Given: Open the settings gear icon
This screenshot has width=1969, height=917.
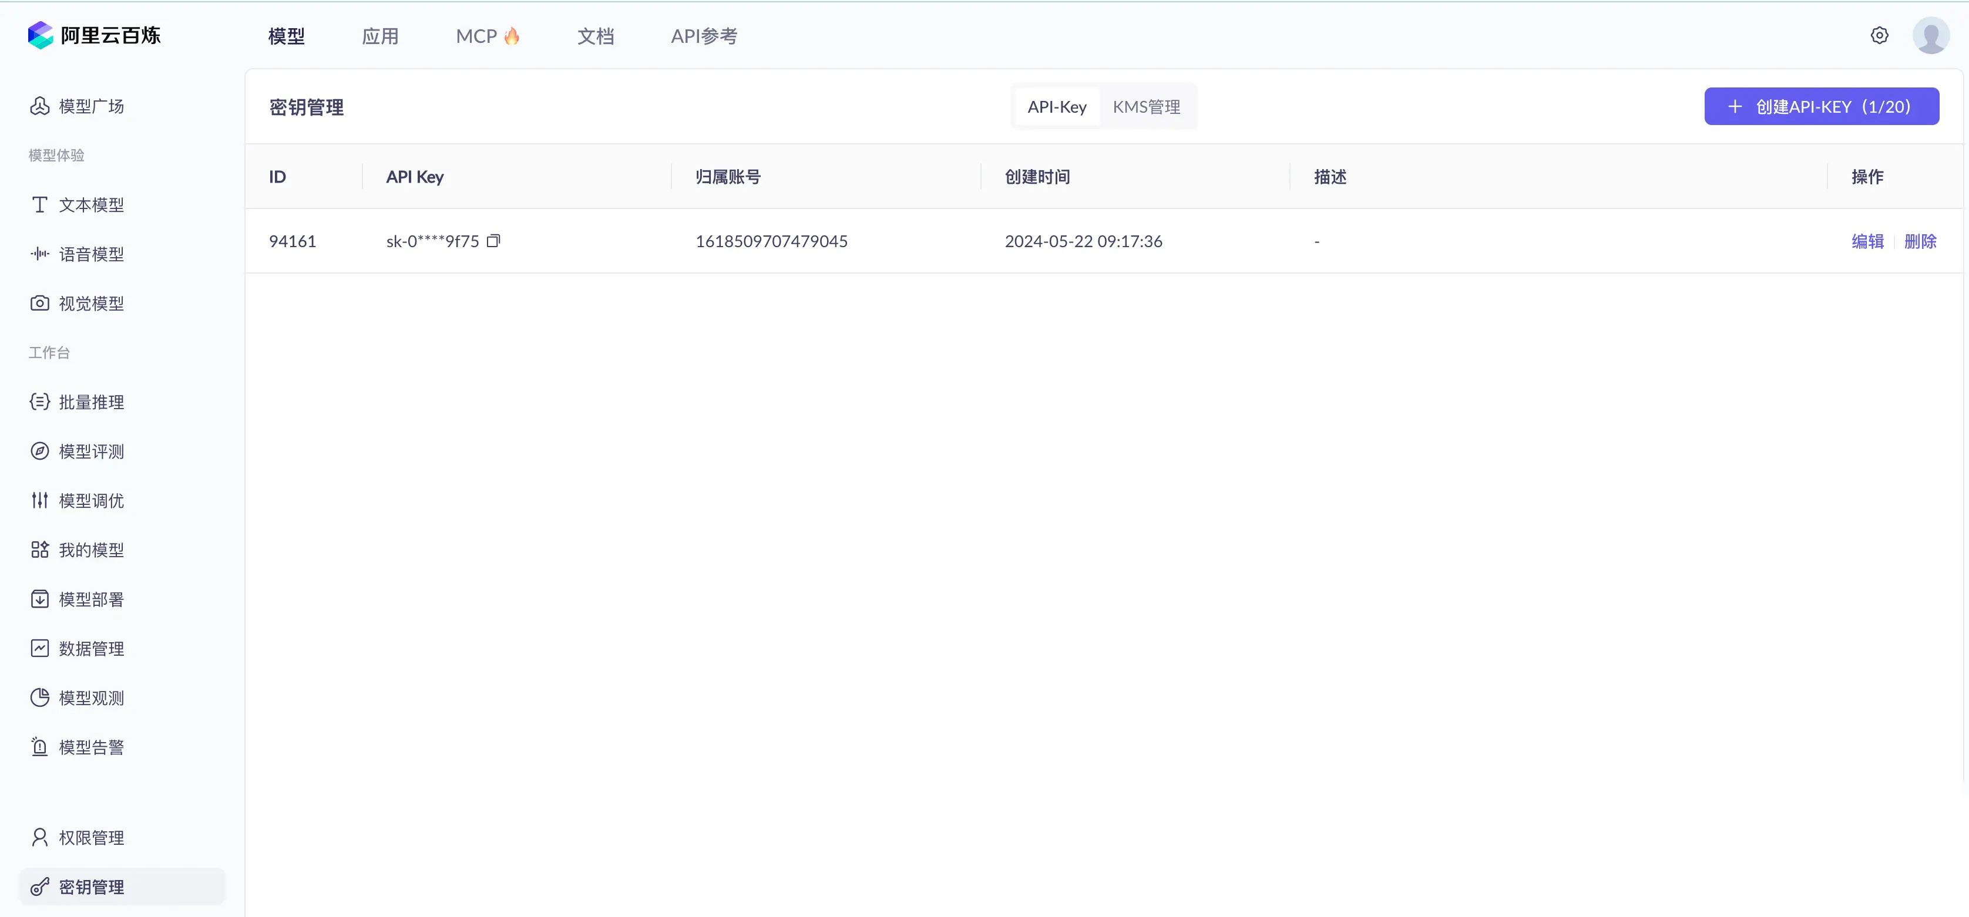Looking at the screenshot, I should (x=1879, y=36).
